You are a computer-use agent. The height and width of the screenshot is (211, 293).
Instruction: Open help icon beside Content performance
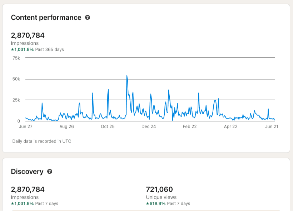[x=88, y=18]
